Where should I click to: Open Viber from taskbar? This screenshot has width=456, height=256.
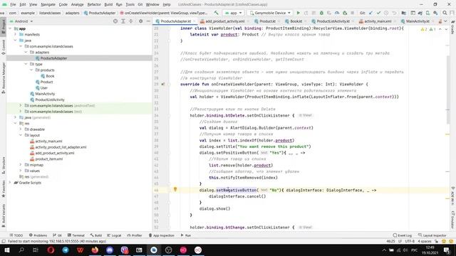click(125, 250)
